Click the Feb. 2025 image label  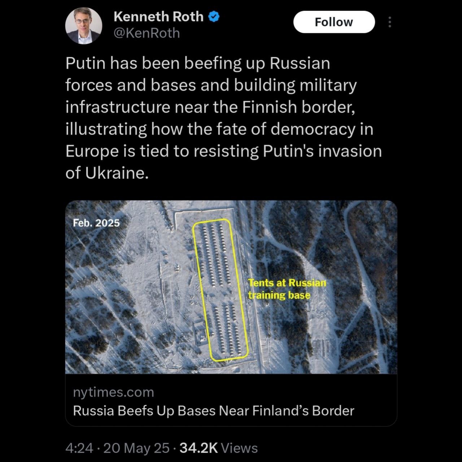96,223
